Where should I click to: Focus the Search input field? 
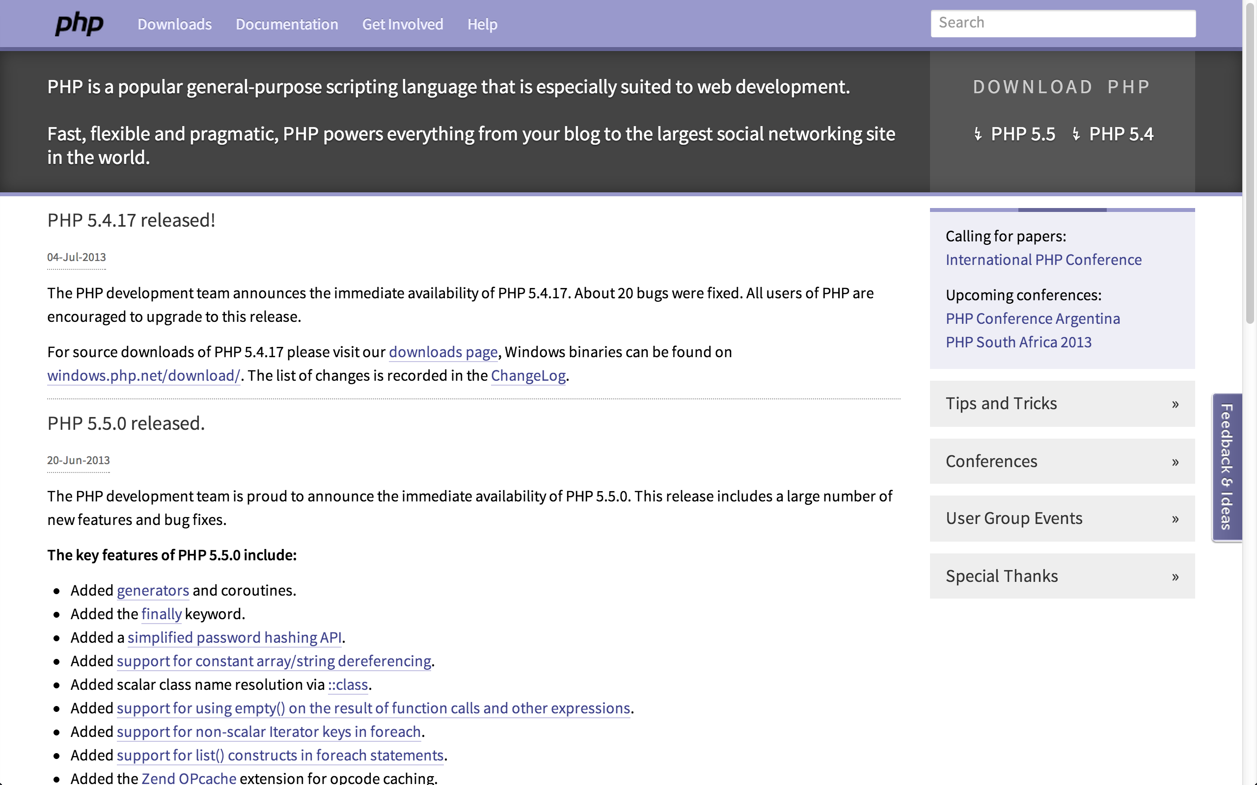1063,23
